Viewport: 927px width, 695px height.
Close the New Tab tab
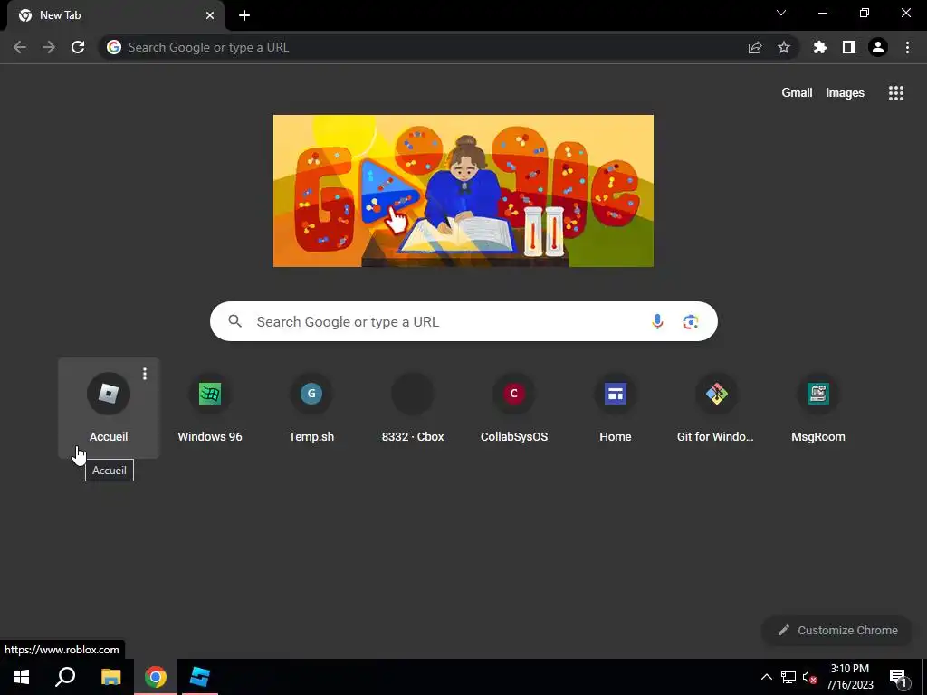point(210,15)
